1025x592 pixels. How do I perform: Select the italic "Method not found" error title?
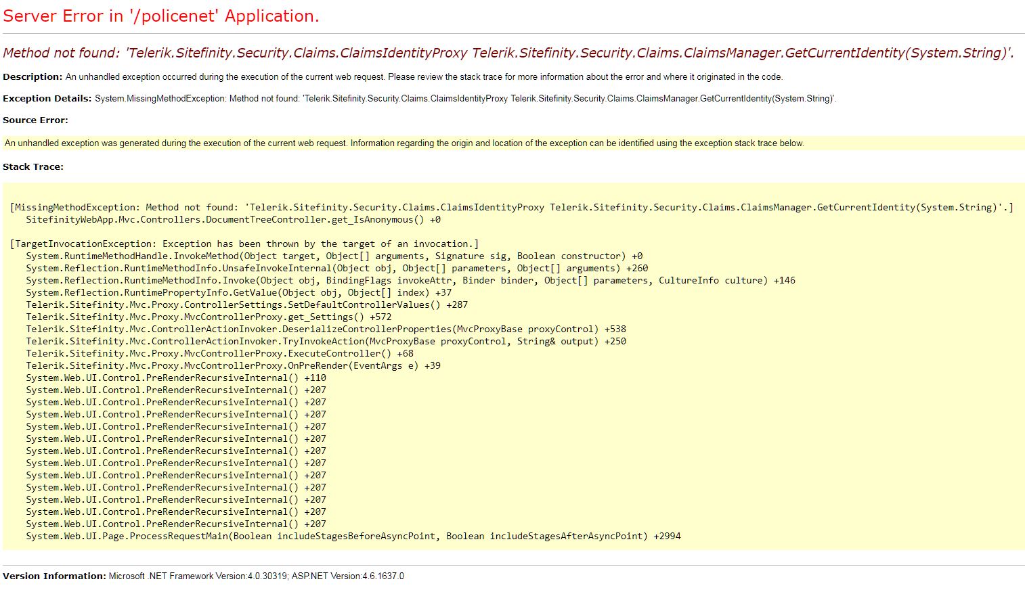tap(508, 53)
